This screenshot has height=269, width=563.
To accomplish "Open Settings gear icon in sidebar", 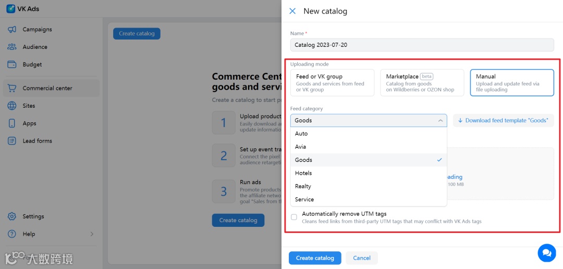I will pos(12,216).
